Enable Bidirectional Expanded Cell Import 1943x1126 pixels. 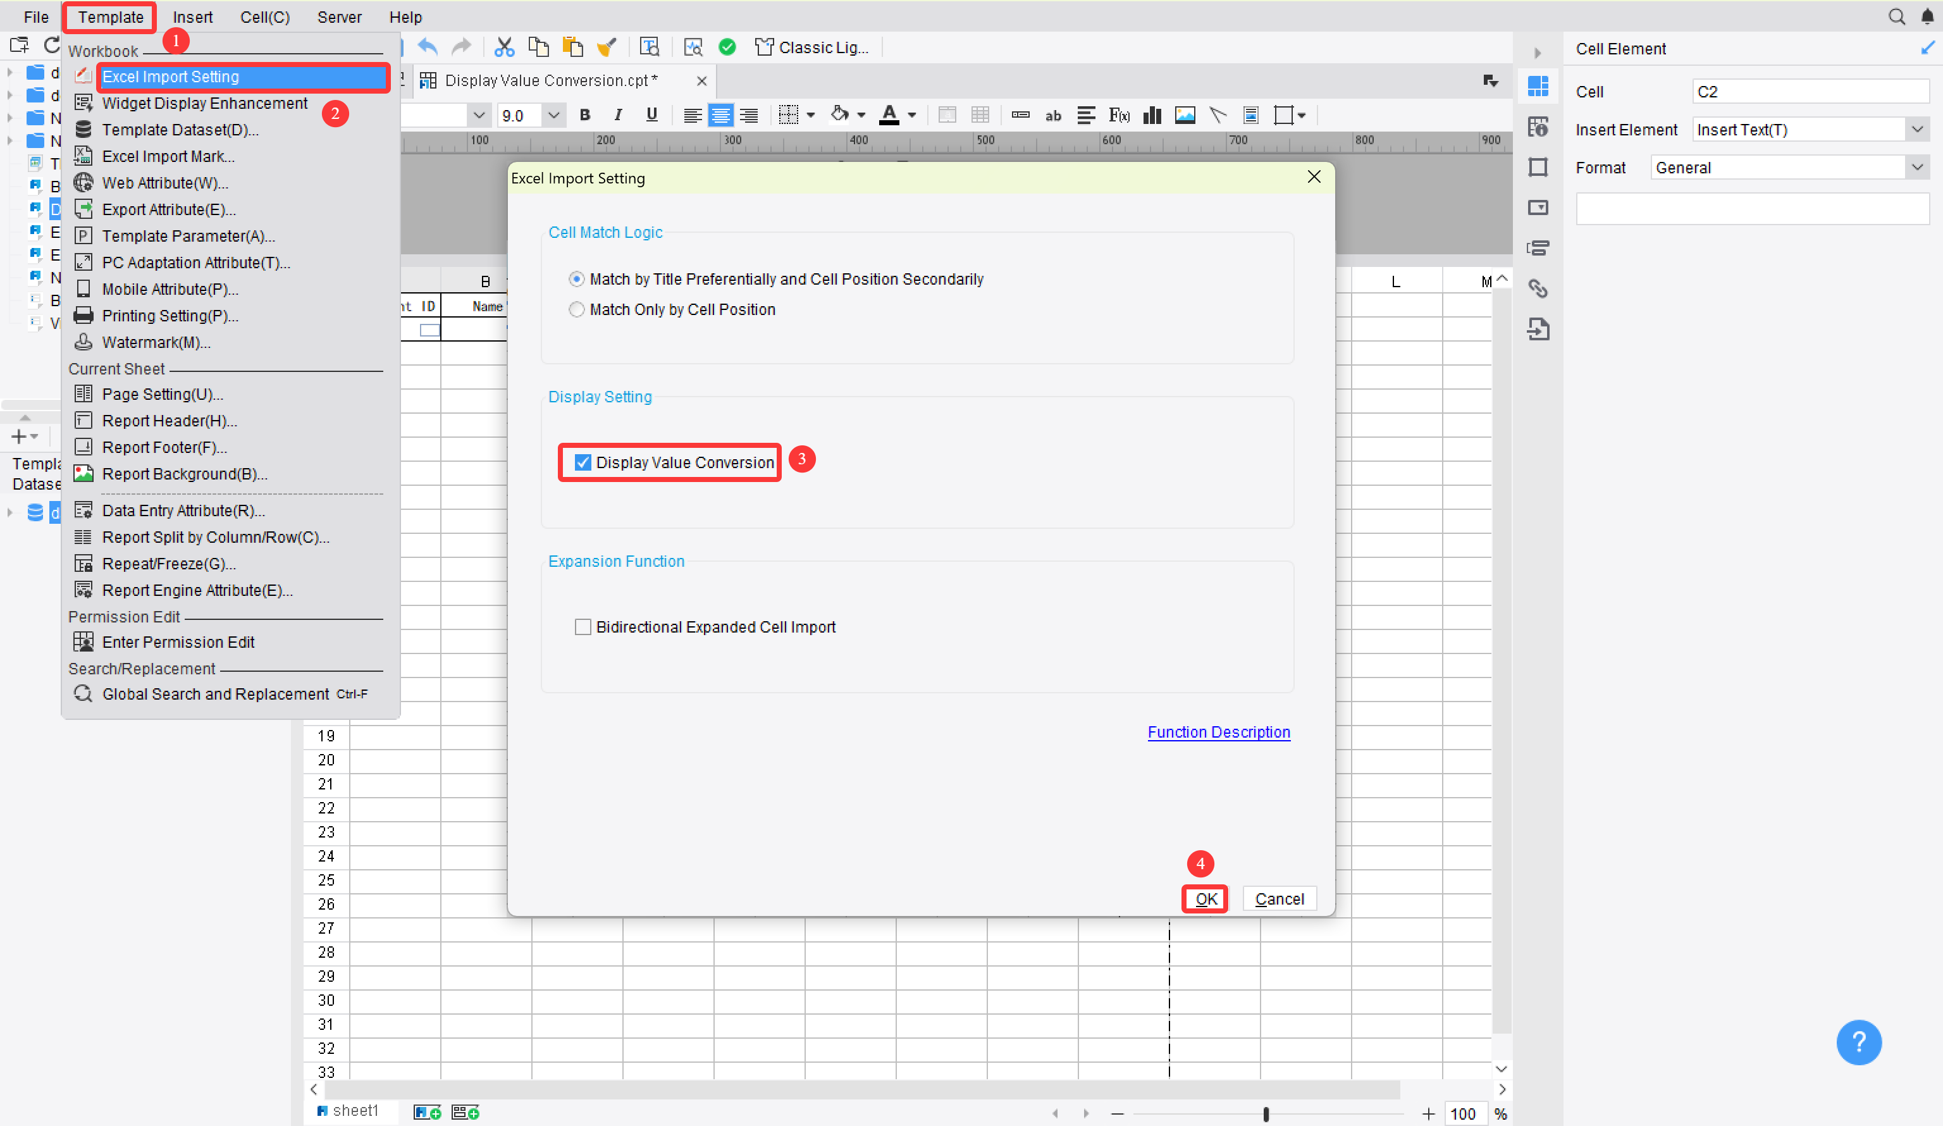[x=582, y=626]
